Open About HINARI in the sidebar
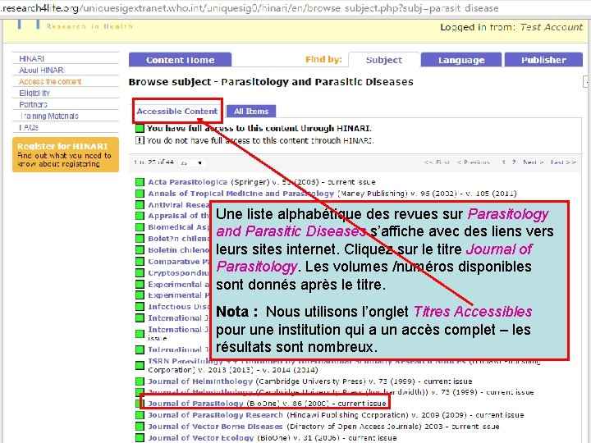Viewport: 591px width, 443px height. click(x=42, y=70)
